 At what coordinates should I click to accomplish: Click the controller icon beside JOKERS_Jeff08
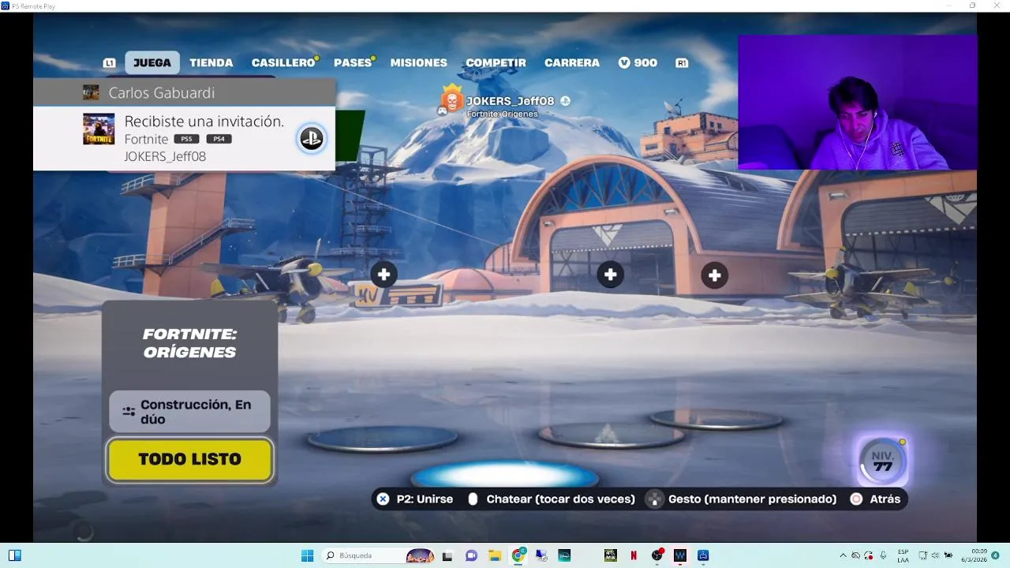click(443, 111)
